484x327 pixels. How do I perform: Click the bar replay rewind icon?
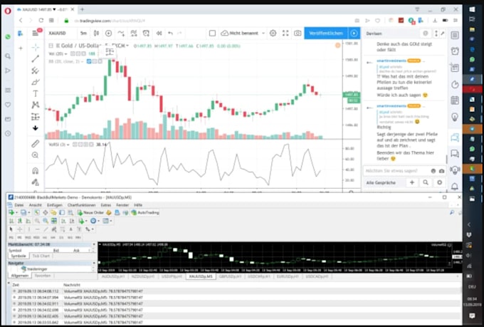coord(159,33)
